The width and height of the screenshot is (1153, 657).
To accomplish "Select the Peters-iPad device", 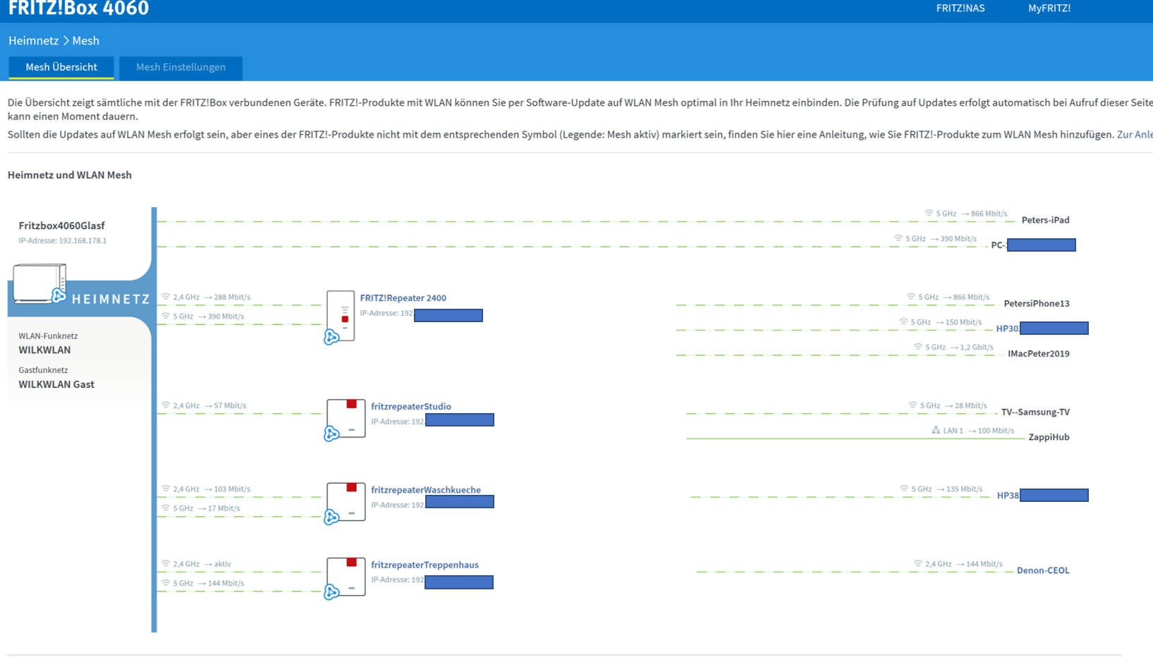I will [x=1045, y=220].
